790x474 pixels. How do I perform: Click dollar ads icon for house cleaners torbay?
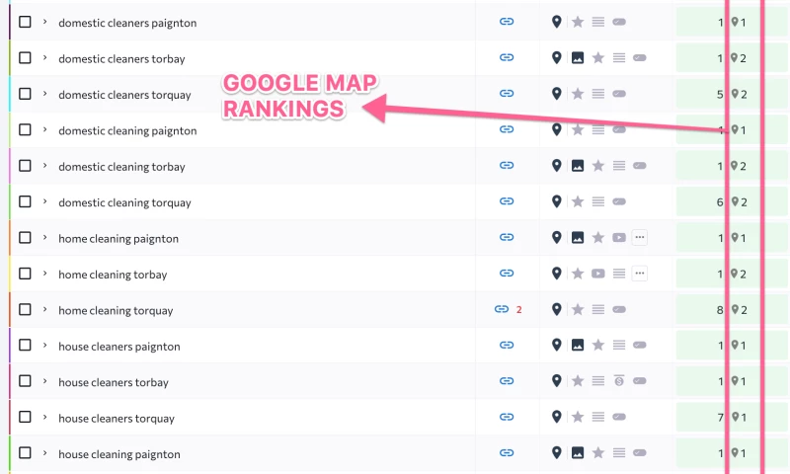tap(618, 381)
